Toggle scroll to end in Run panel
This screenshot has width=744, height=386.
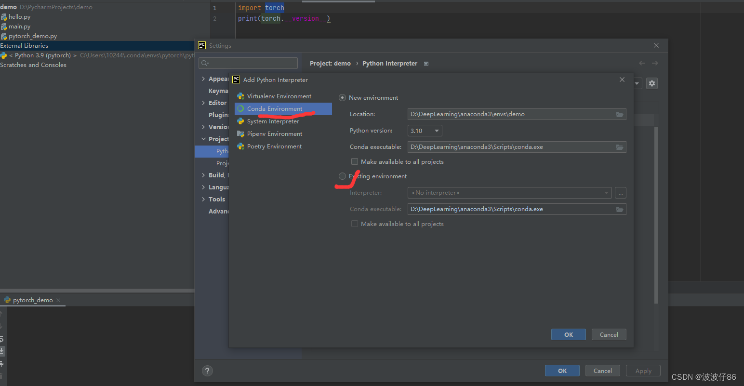2,351
